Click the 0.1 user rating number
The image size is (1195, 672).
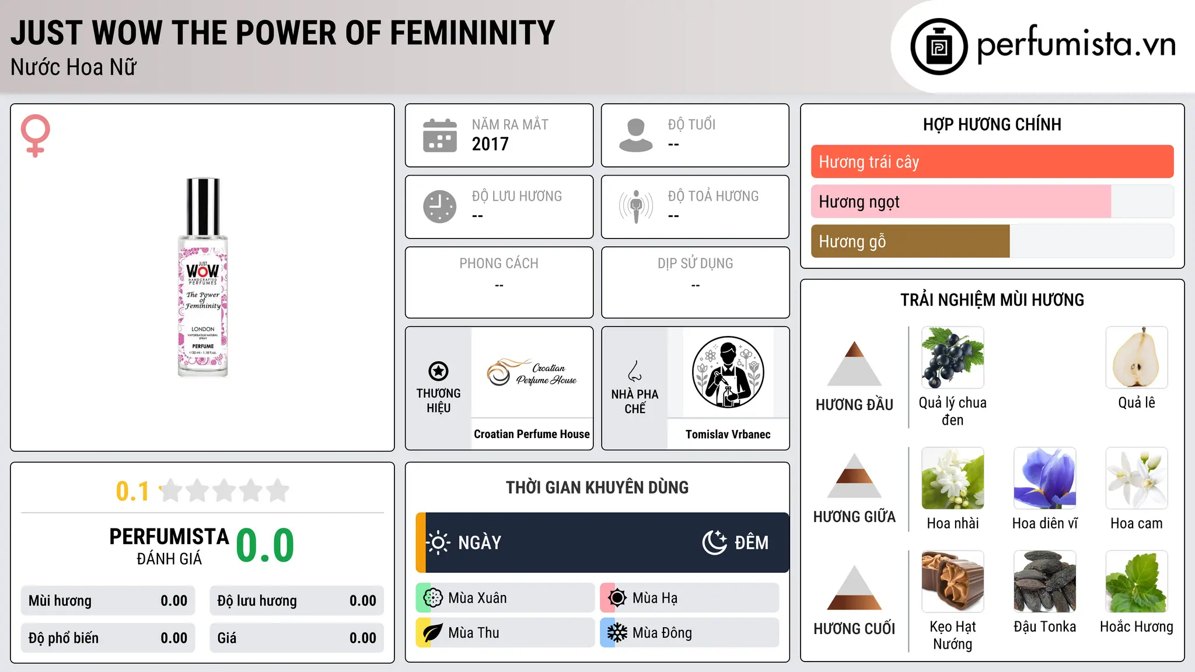(132, 491)
